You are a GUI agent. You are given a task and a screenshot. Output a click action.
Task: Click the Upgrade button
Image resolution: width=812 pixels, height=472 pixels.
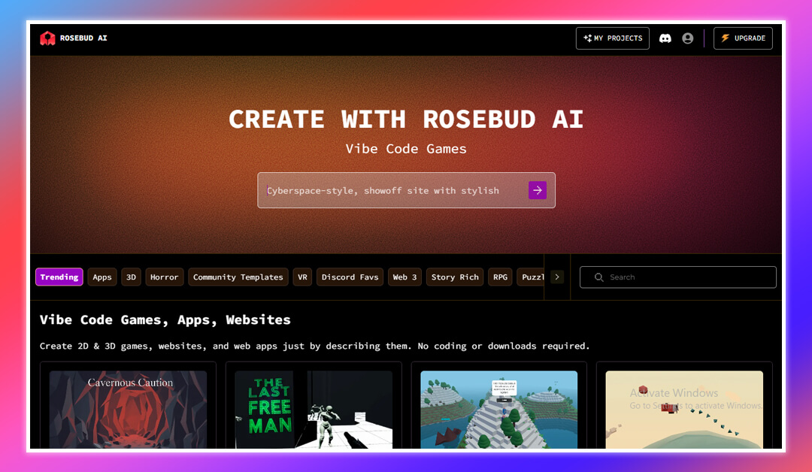[x=743, y=38]
